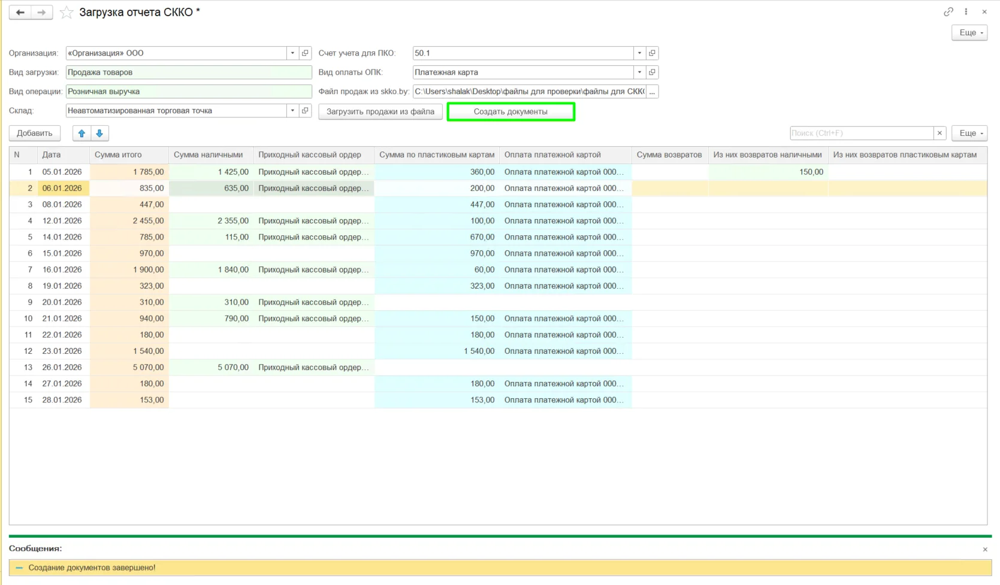
Task: Select the 1 540,00 card amount cell
Action: click(x=437, y=351)
